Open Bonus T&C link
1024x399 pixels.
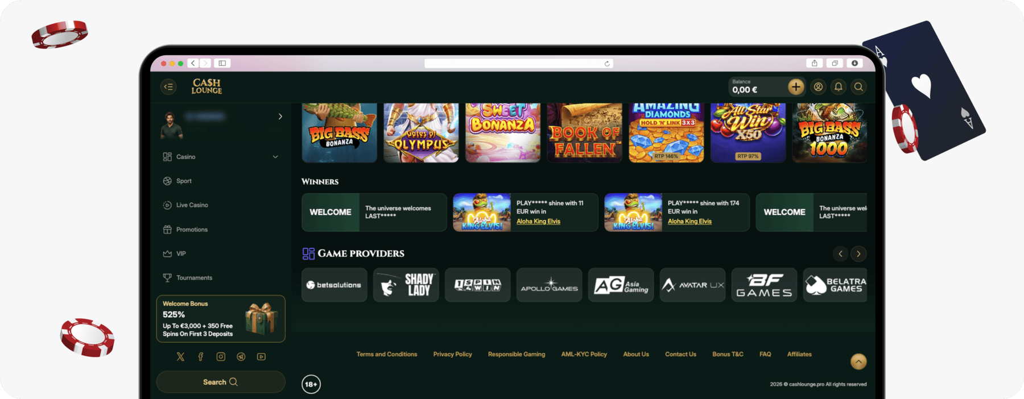pyautogui.click(x=728, y=355)
